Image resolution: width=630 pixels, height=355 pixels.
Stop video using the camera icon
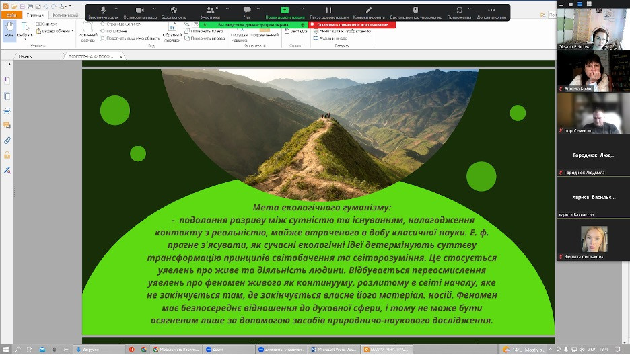(140, 11)
